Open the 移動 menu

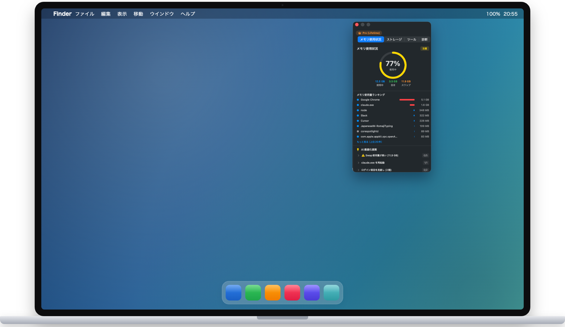[138, 14]
